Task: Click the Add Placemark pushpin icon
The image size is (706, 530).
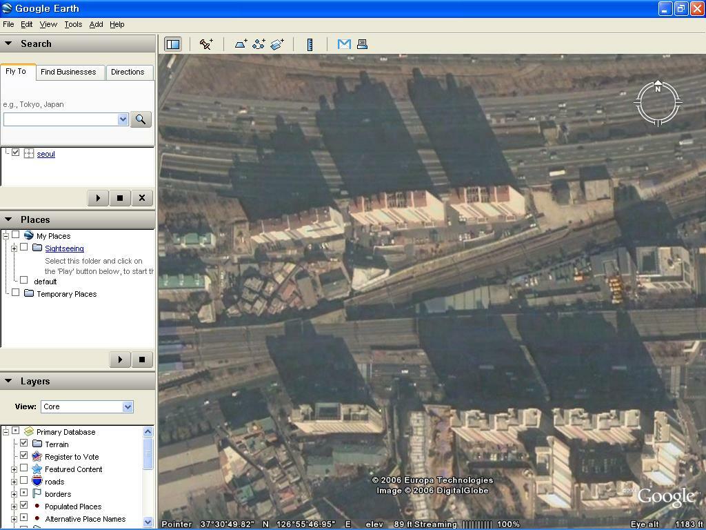Action: 206,44
